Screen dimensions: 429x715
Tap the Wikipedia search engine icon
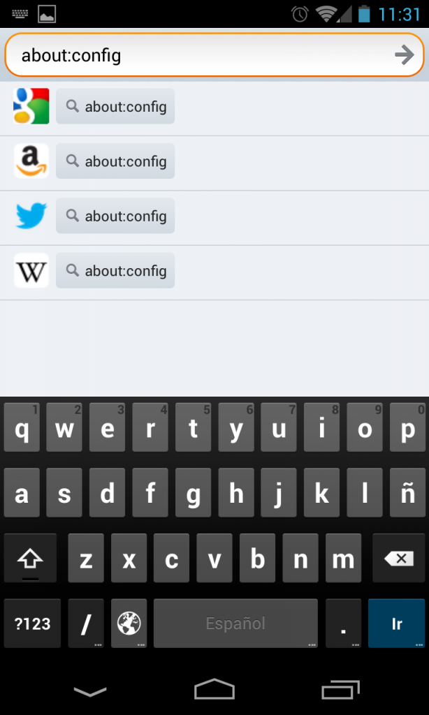31,271
